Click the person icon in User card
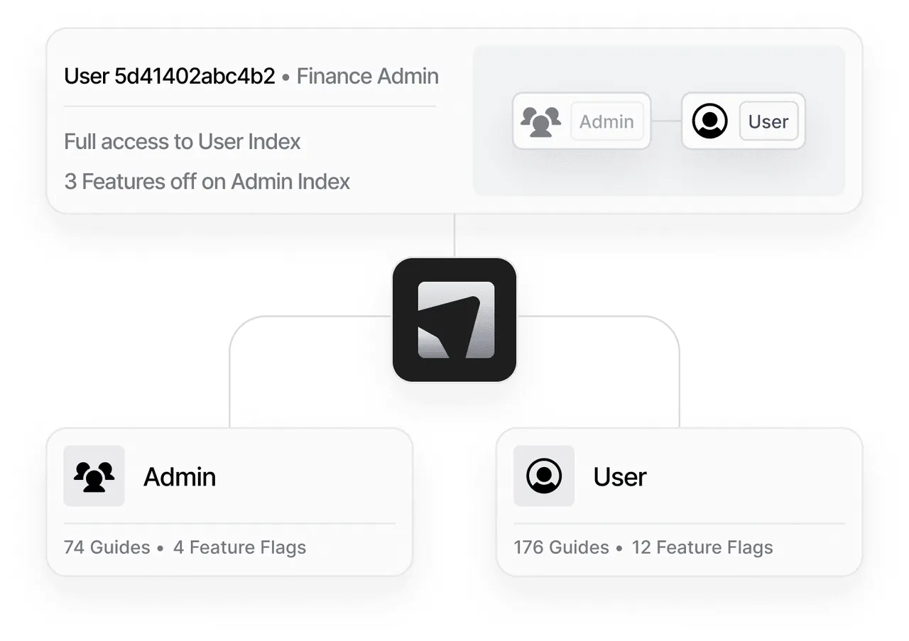Screen dimensions: 909x641 pyautogui.click(x=544, y=476)
